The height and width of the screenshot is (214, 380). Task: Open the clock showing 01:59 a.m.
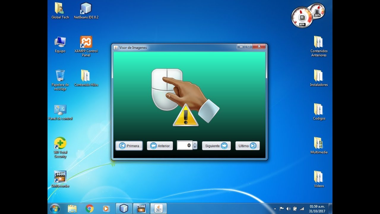(317, 209)
